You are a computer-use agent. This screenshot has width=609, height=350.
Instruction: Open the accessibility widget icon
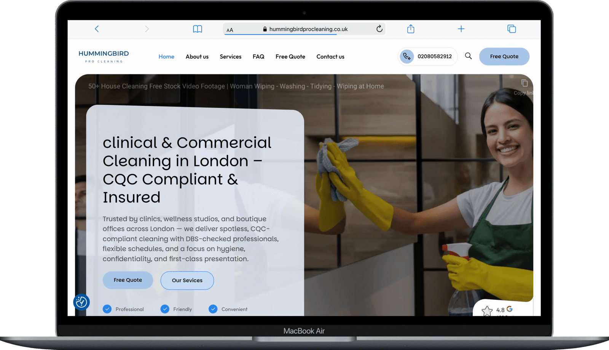(x=81, y=302)
